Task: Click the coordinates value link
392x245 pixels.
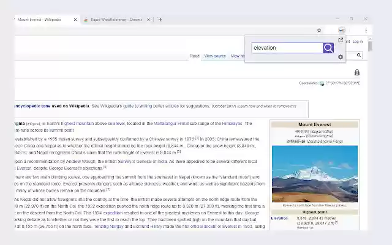Action: pyautogui.click(x=342, y=83)
